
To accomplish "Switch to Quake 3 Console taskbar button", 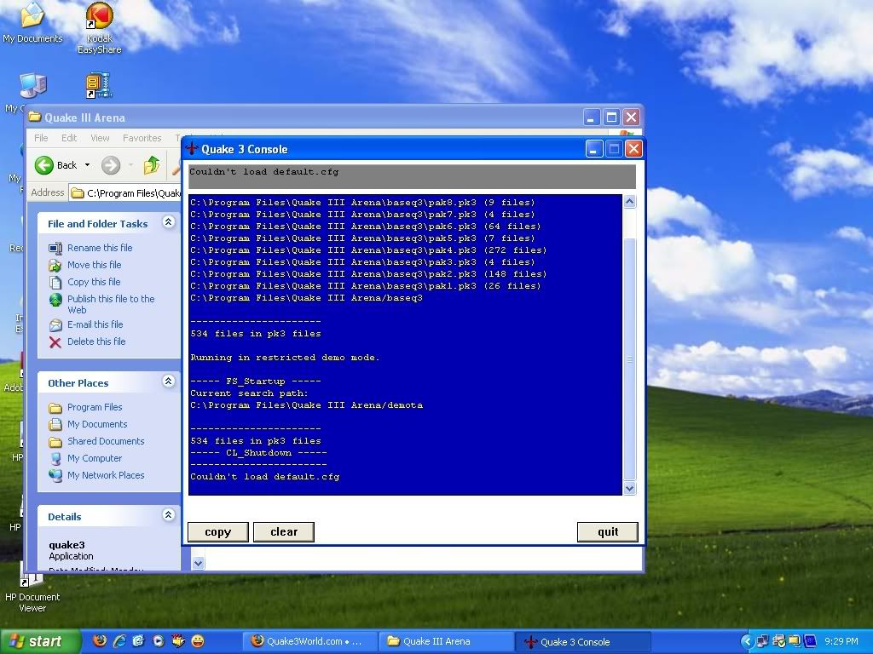I will tap(581, 641).
